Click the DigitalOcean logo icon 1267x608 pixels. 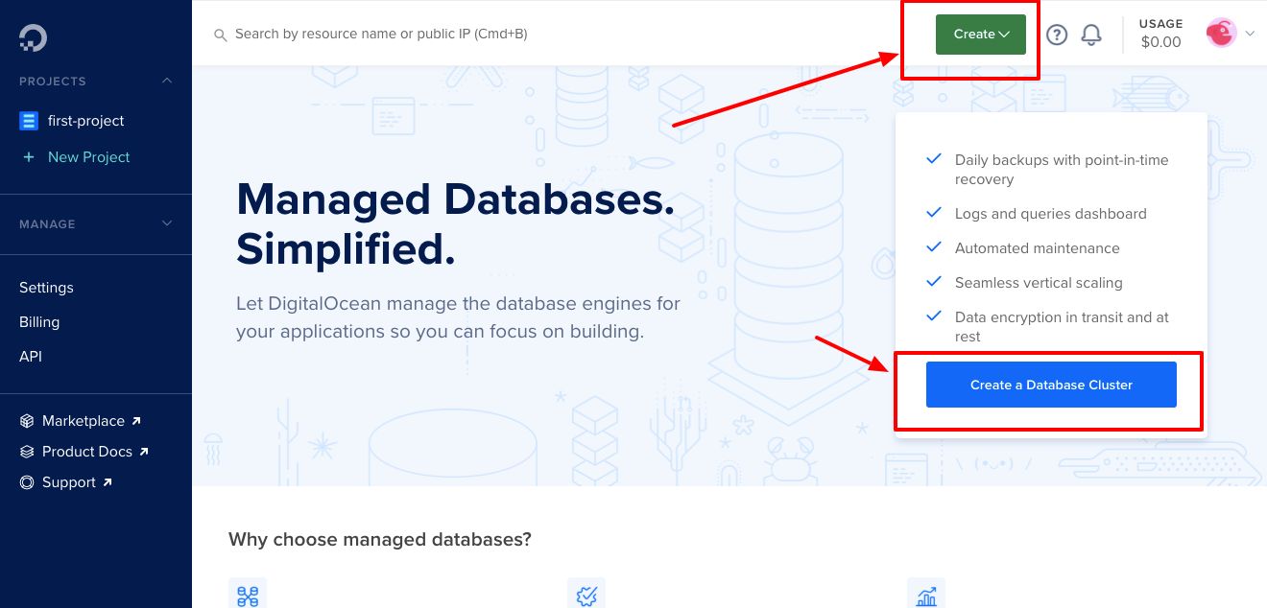coord(33,38)
